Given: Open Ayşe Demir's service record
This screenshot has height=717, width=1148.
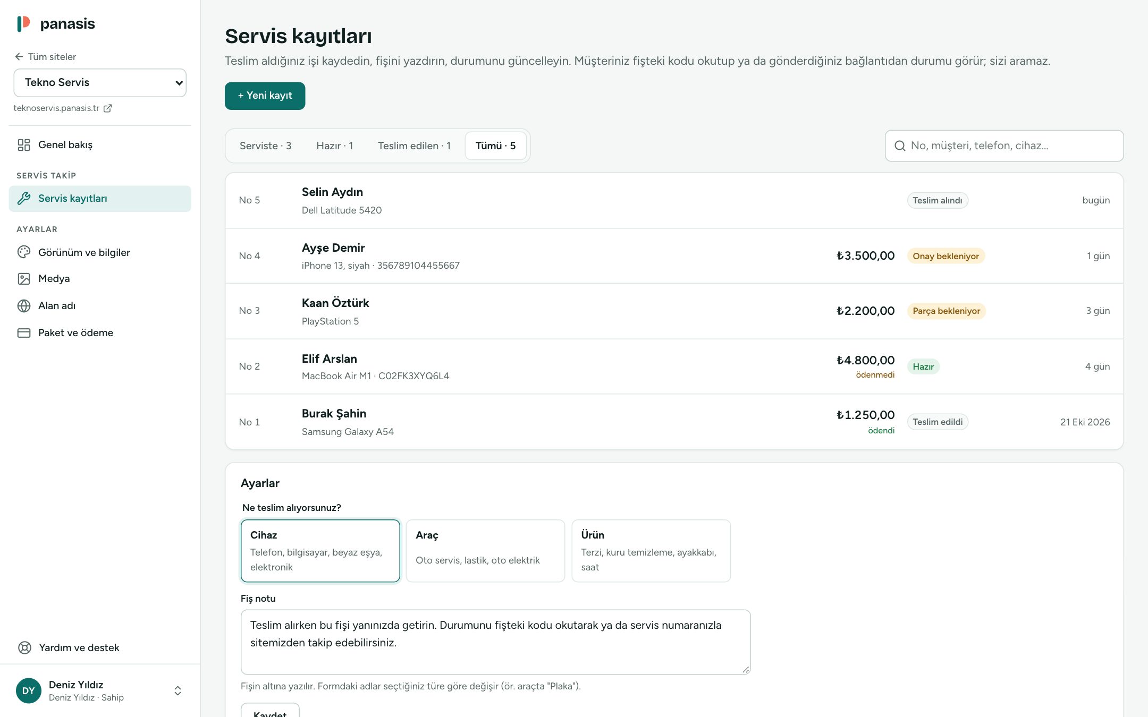Looking at the screenshot, I should click(674, 256).
